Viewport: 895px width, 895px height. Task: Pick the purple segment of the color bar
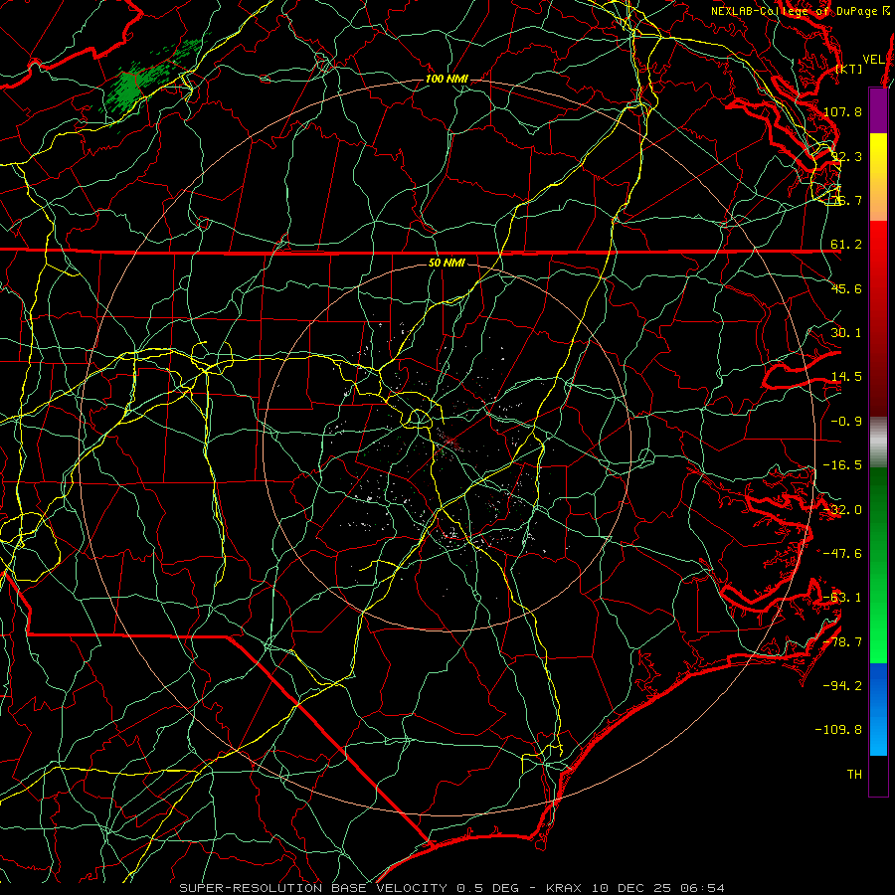[878, 111]
